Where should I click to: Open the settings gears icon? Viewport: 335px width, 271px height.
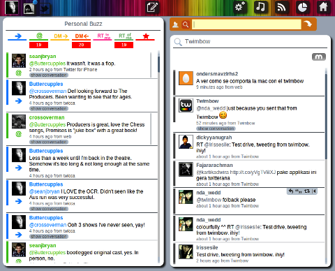point(240,7)
